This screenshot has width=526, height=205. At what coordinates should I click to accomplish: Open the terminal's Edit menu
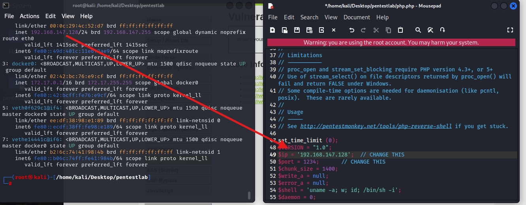pyautogui.click(x=51, y=16)
